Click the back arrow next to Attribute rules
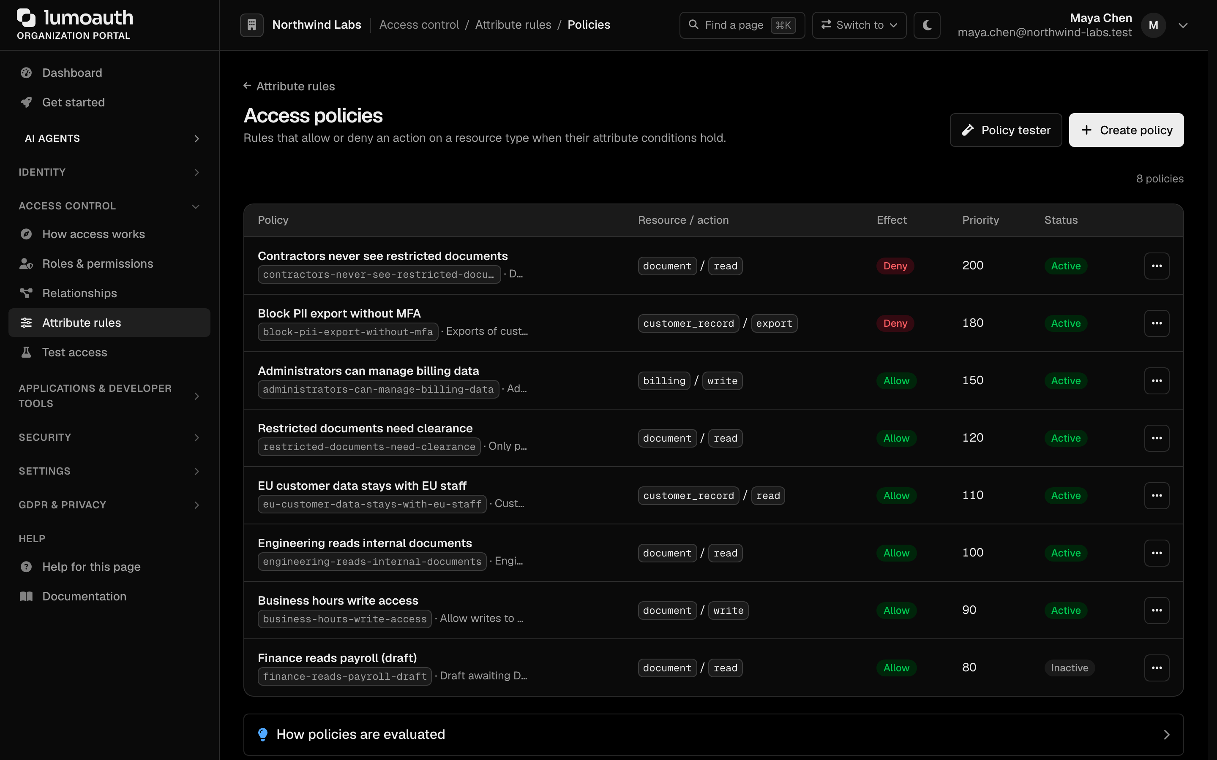1217x760 pixels. [247, 86]
